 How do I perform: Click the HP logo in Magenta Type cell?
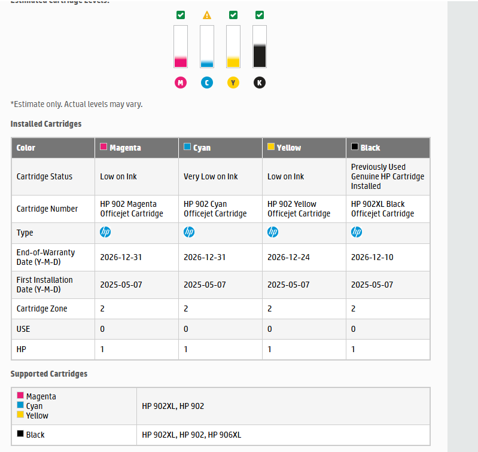[x=105, y=232]
